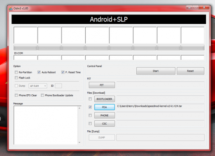Screen dimensions: 215x156
Task: Click the first device progress bar
Action: click(26, 48)
